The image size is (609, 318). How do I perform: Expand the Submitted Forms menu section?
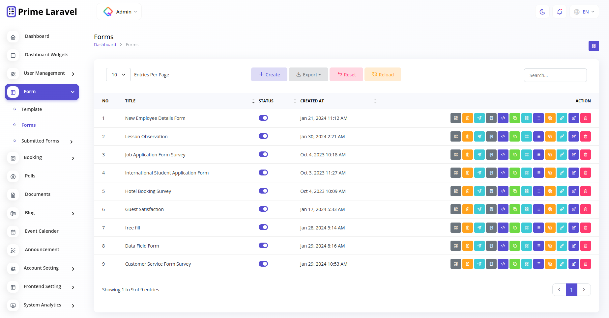(41, 141)
